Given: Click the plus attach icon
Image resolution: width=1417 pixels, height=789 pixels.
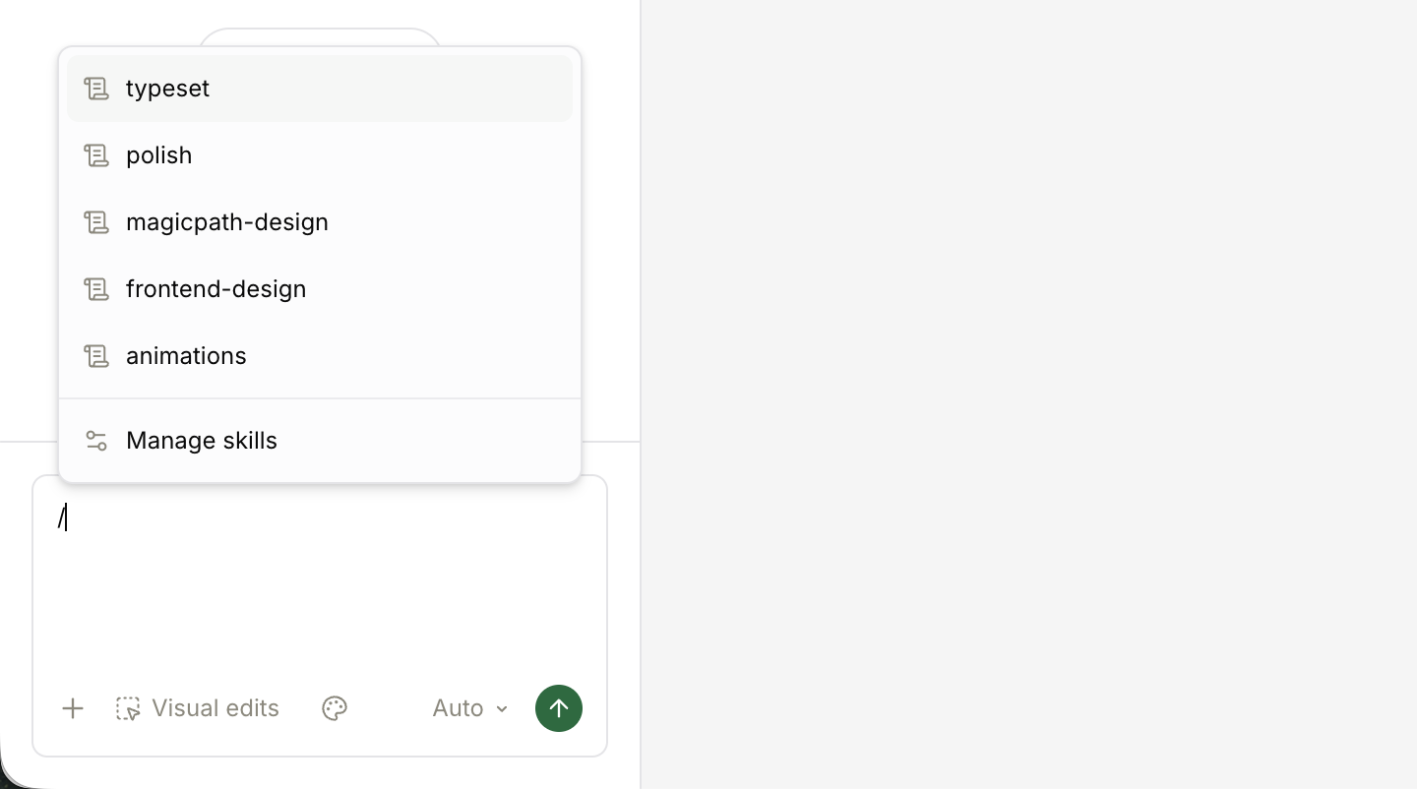Looking at the screenshot, I should 73,708.
